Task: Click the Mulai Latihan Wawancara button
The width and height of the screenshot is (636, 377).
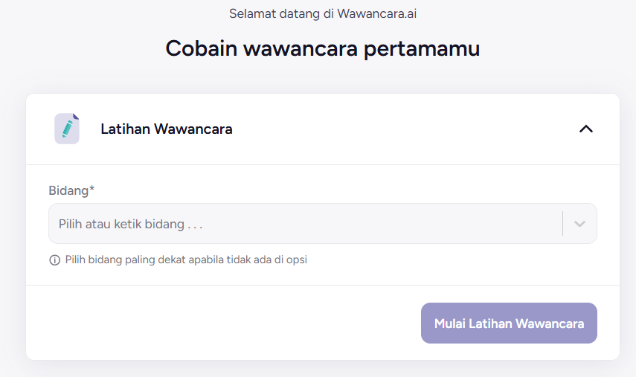Action: [x=509, y=323]
